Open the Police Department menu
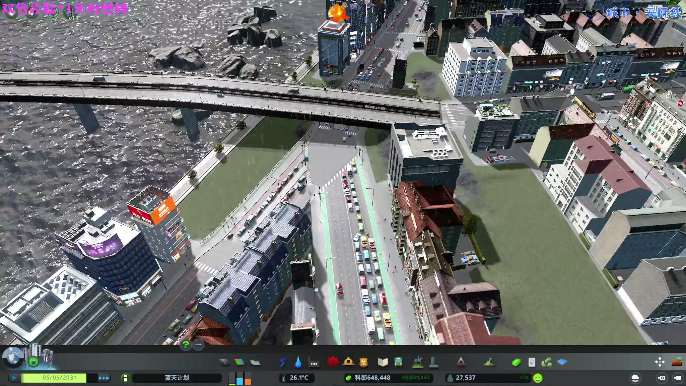This screenshot has width=686, height=386. pyautogui.click(x=364, y=362)
